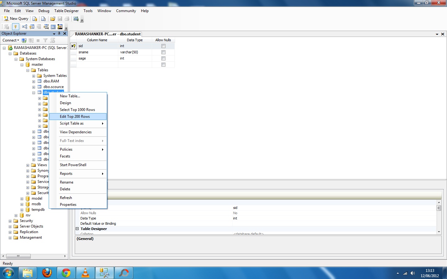Click the Manage XML Indexes icon
Screen dimensions: 447x279
point(46,27)
